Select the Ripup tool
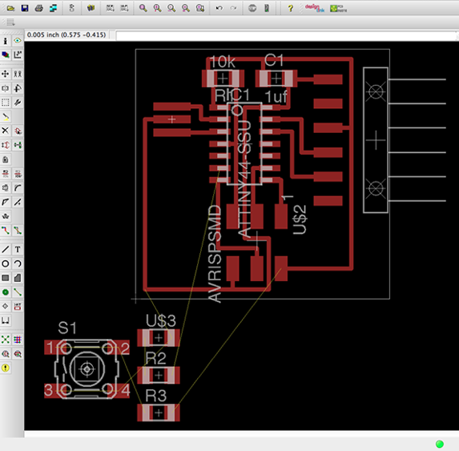The image size is (459, 451). (18, 231)
